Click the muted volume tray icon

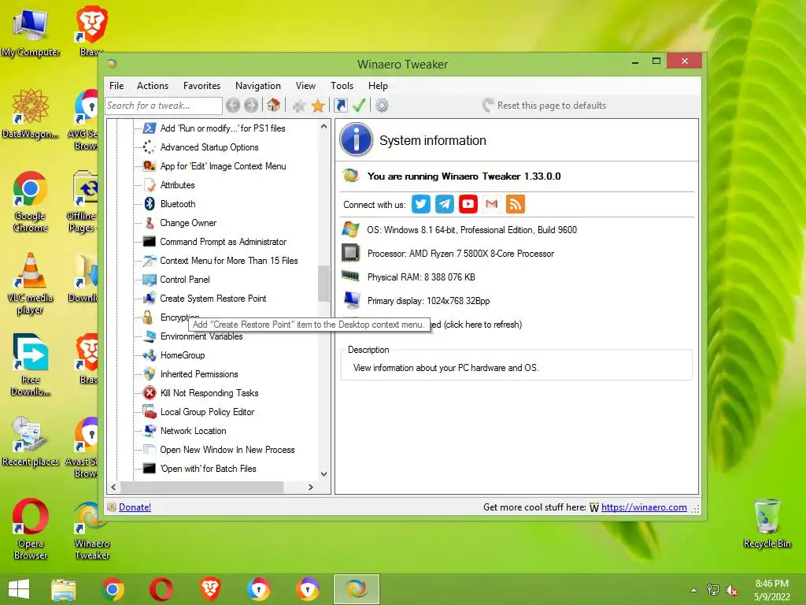(731, 590)
